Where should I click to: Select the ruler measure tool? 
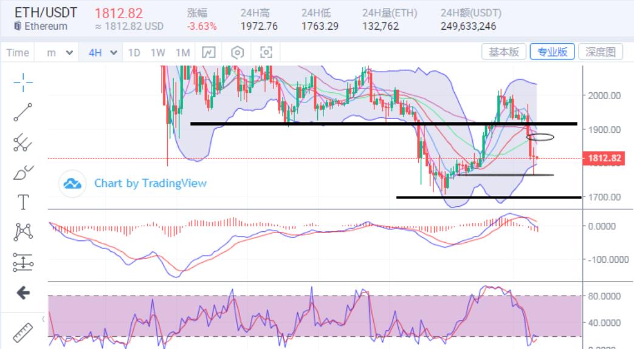point(23,333)
